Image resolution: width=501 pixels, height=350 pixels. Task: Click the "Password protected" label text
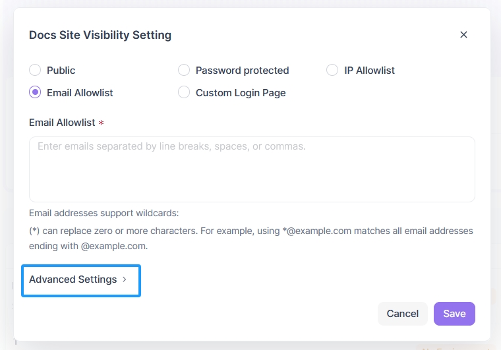(242, 70)
